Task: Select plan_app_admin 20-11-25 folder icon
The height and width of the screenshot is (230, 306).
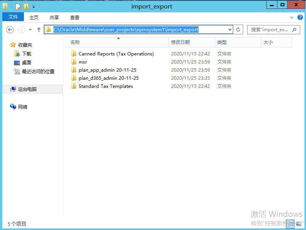Action: 74,70
